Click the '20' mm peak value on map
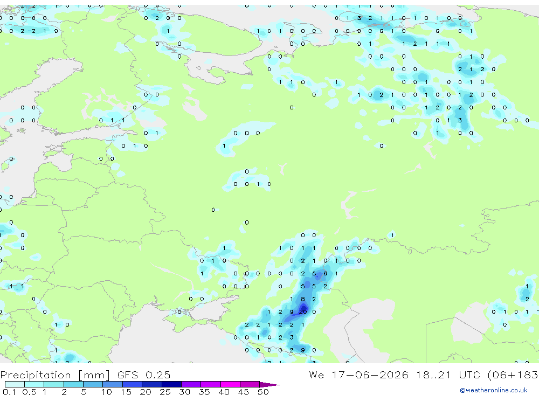 303,312
